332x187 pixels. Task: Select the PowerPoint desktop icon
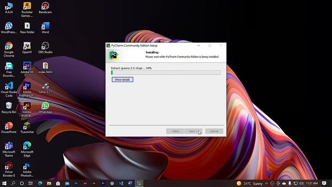pos(9,128)
